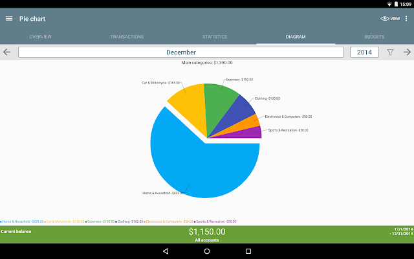Toggle the VIEW eye icon

(x=390, y=19)
